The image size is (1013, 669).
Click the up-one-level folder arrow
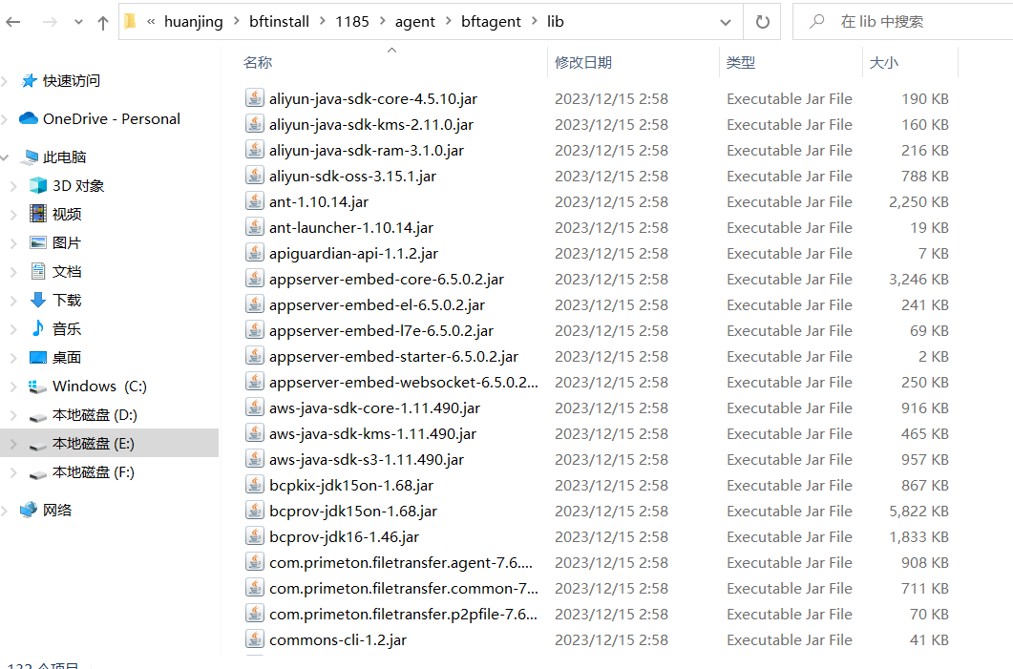[x=102, y=21]
